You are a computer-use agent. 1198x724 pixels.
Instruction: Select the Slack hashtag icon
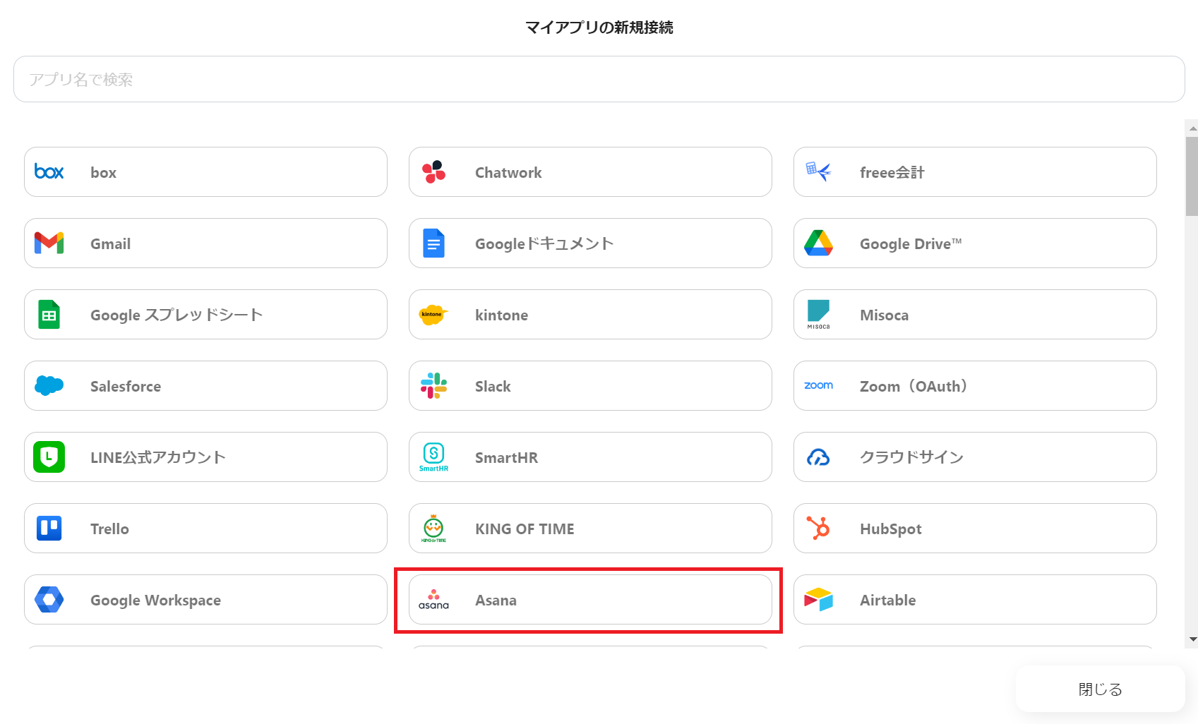(433, 386)
